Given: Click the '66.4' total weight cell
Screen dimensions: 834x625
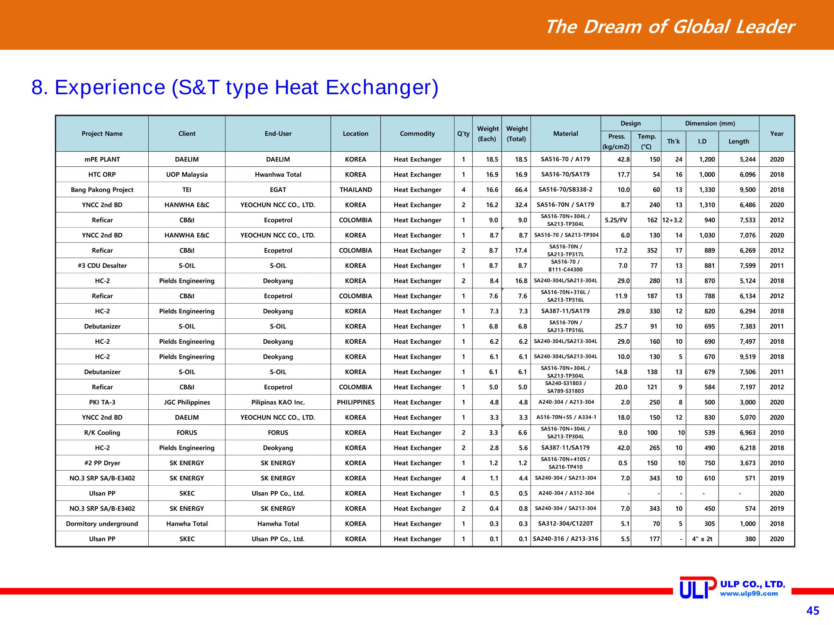Looking at the screenshot, I should (x=516, y=190).
